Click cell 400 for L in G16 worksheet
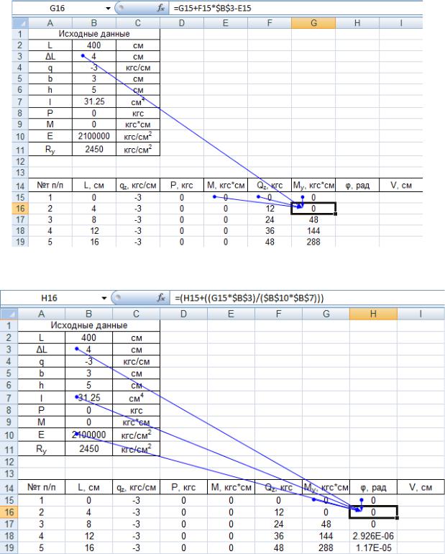Viewport: 445px width, 554px height. coord(94,45)
